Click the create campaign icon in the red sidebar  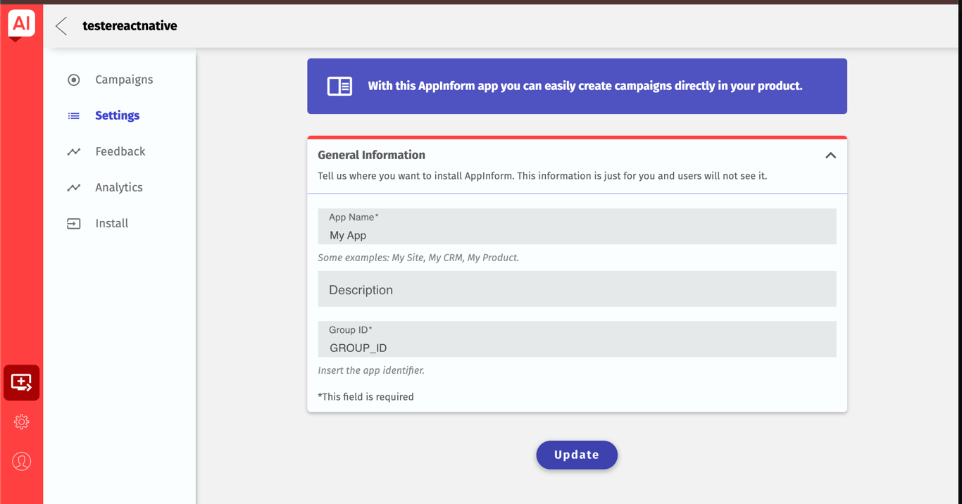[21, 382]
